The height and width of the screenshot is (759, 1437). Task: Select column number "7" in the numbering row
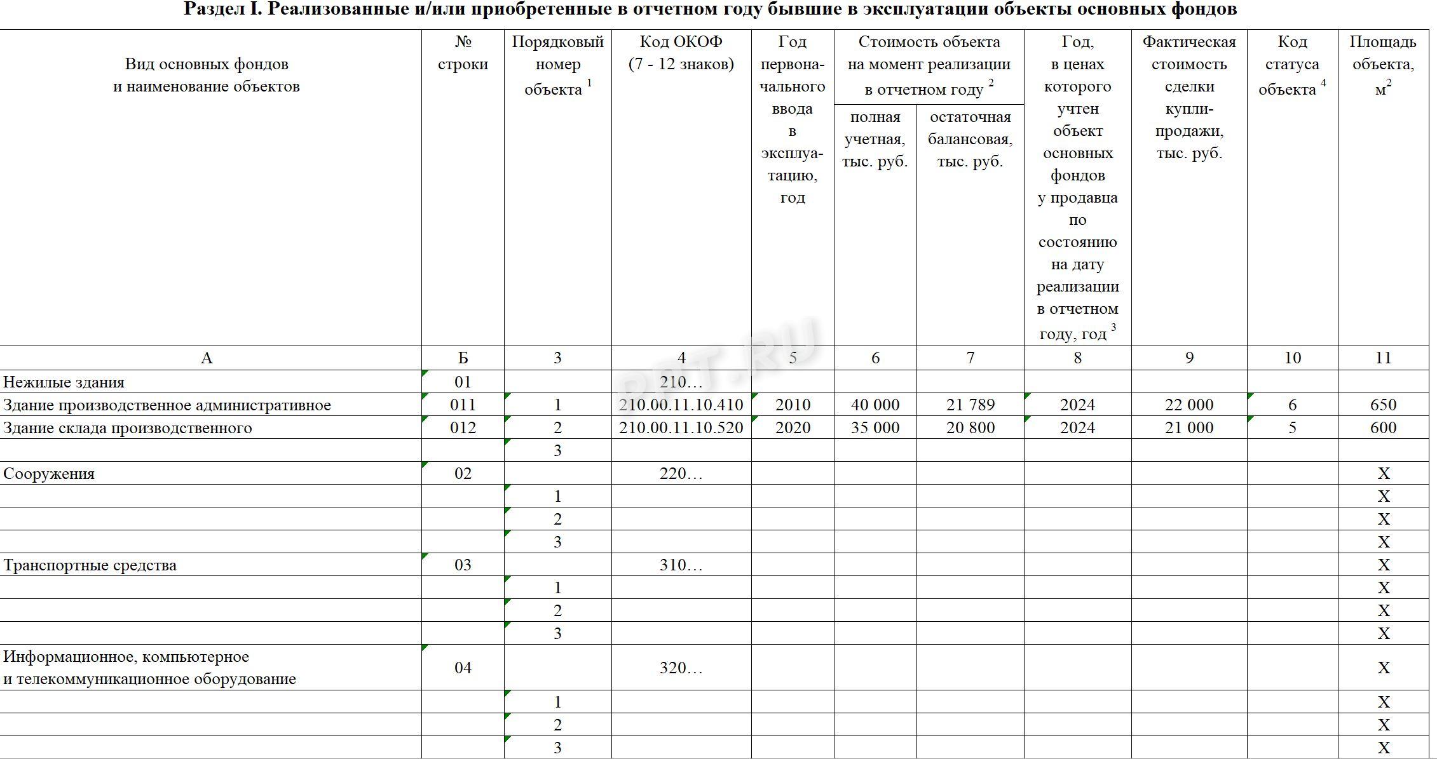coord(970,358)
